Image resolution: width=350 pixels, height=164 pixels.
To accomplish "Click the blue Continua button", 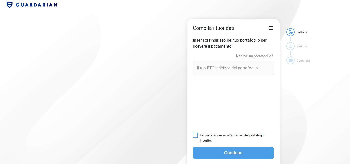I will click(x=233, y=153).
